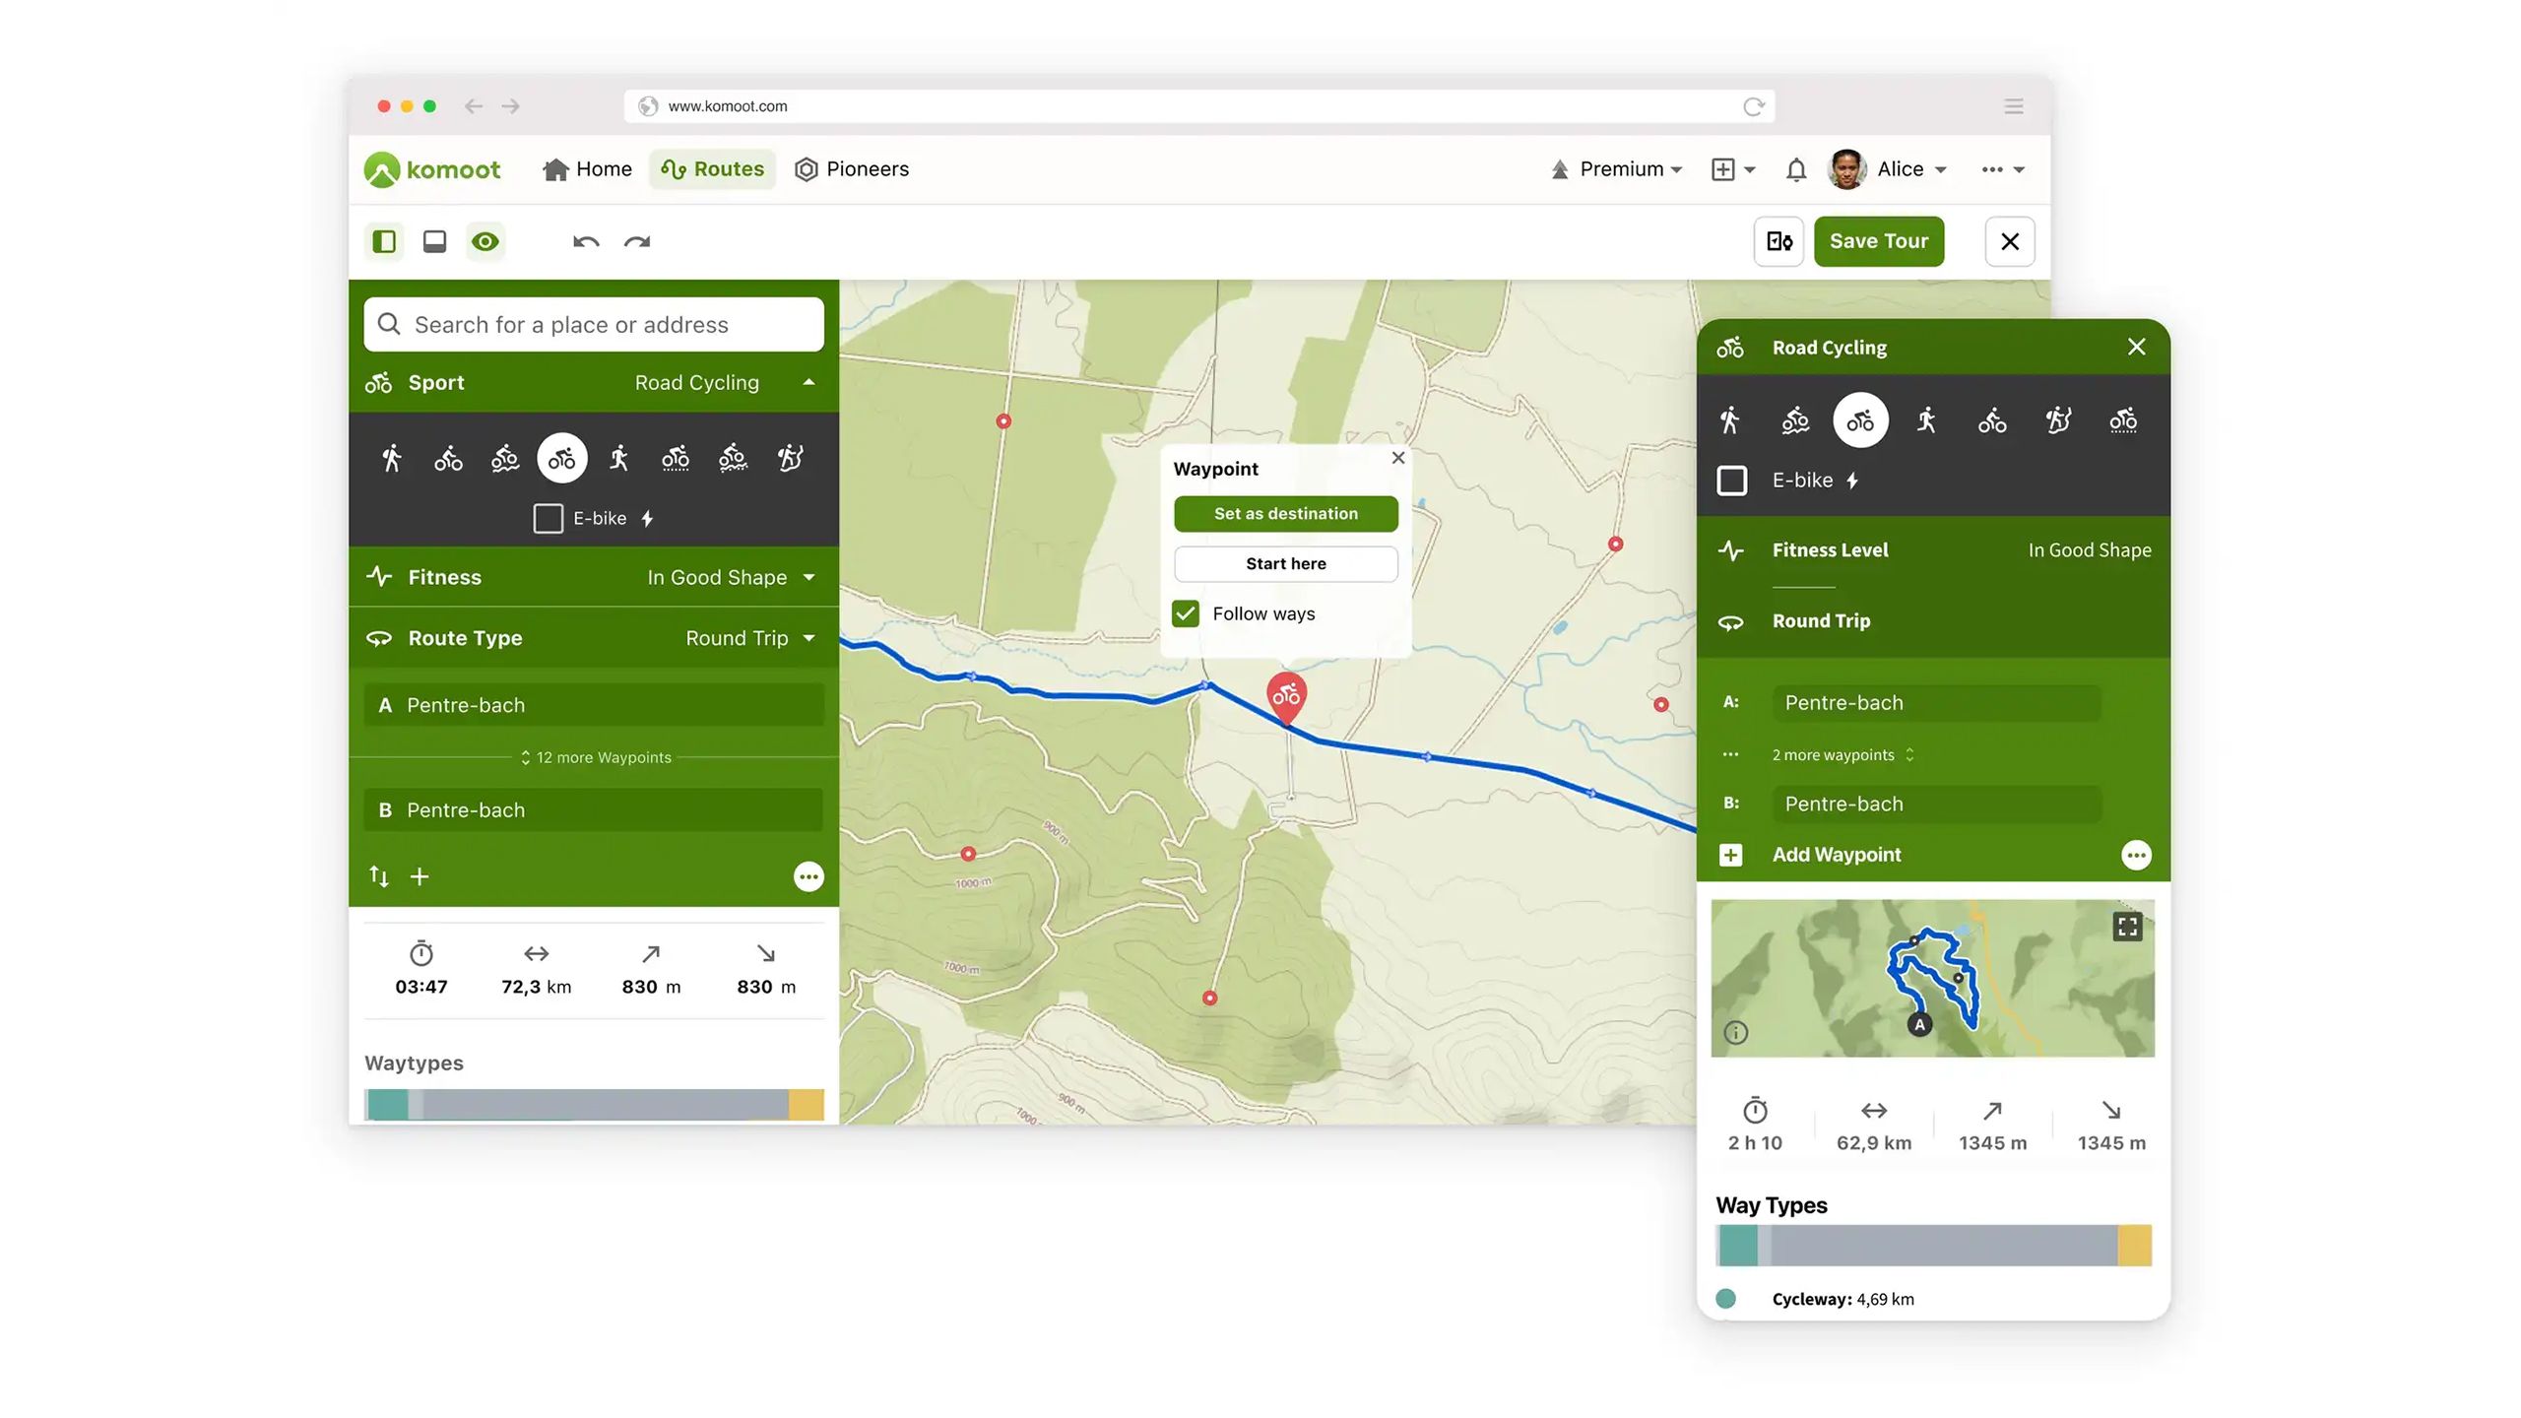Click the sidebar toggle panel icon
This screenshot has height=1418, width=2521.
tap(383, 240)
